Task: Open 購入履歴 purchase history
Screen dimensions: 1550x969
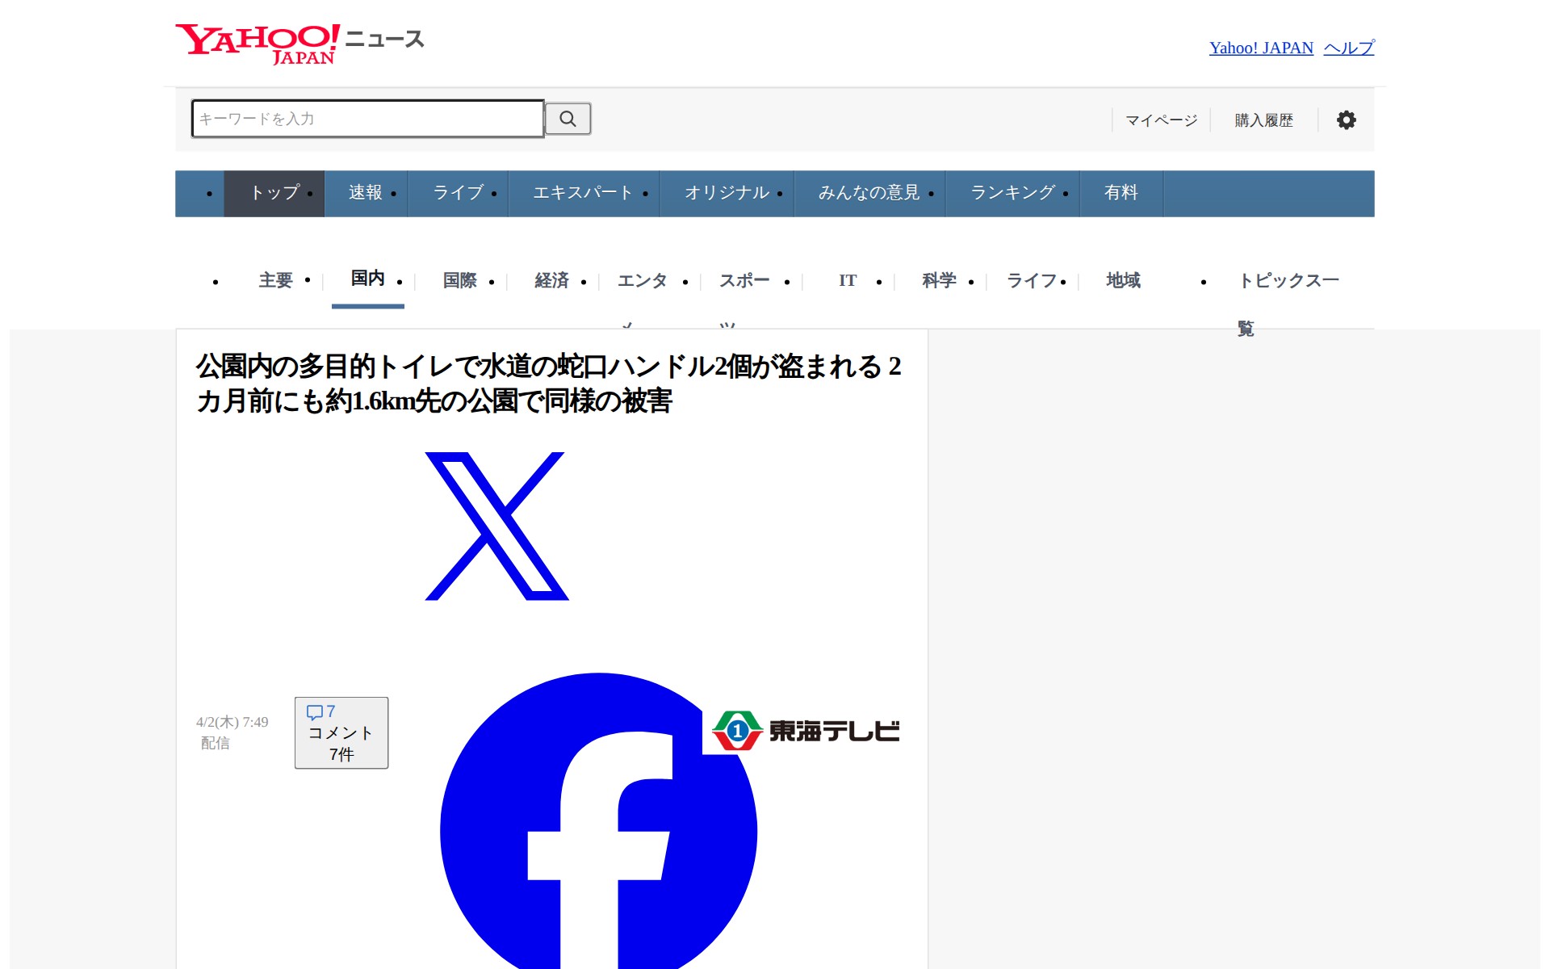Action: click(x=1263, y=120)
